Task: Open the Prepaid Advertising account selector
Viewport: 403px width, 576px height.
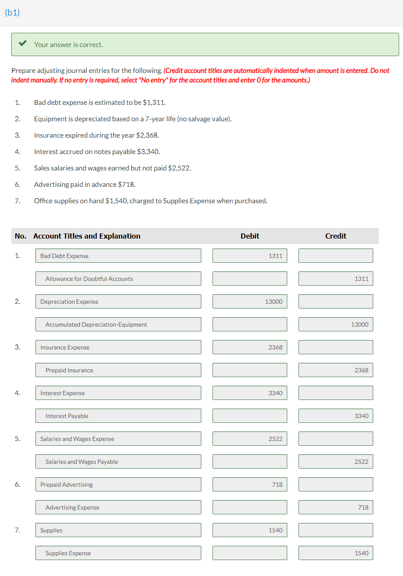Action: click(118, 484)
